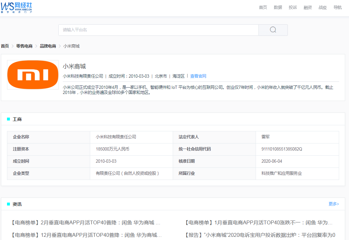Click the 注册资本 table label
This screenshot has height=240, width=349.
click(x=21, y=149)
